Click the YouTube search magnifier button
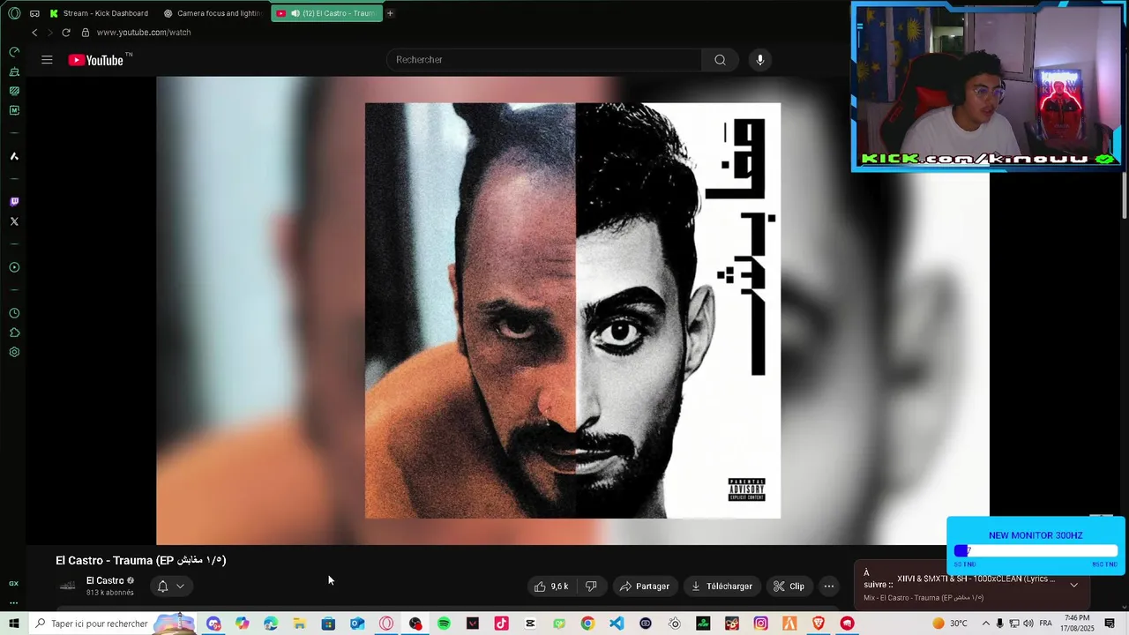Viewport: 1129px width, 635px height. point(720,60)
